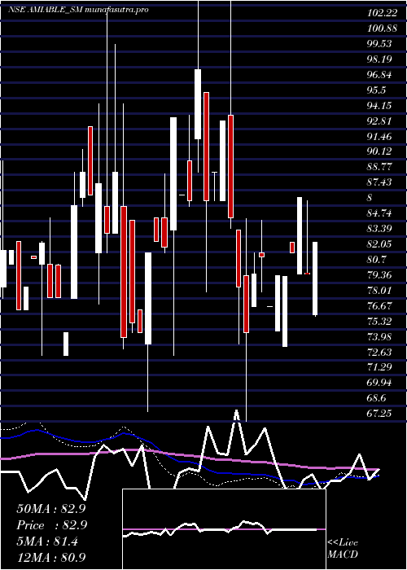Click the 50MA : 82.9 readout
407x570 pixels.
[x=50, y=509]
